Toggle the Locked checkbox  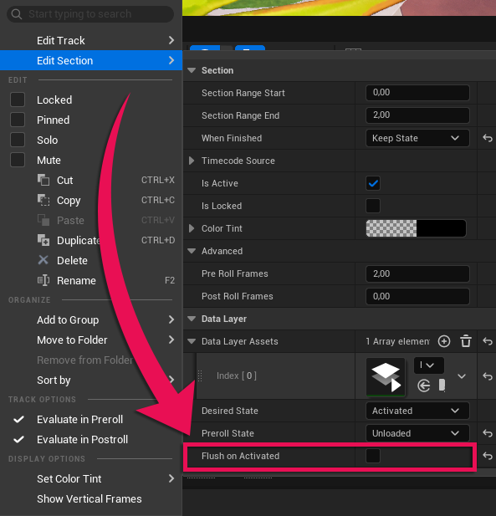18,100
